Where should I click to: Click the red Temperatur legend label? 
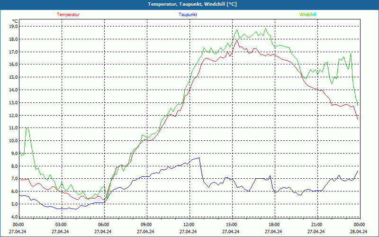coord(68,15)
